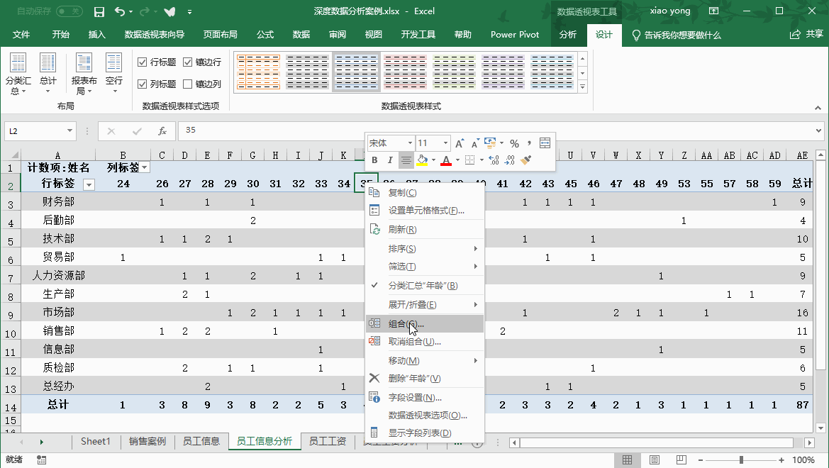Expand the formula bar

coord(818,130)
